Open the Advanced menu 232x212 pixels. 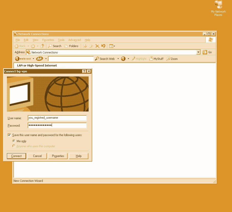click(x=75, y=40)
